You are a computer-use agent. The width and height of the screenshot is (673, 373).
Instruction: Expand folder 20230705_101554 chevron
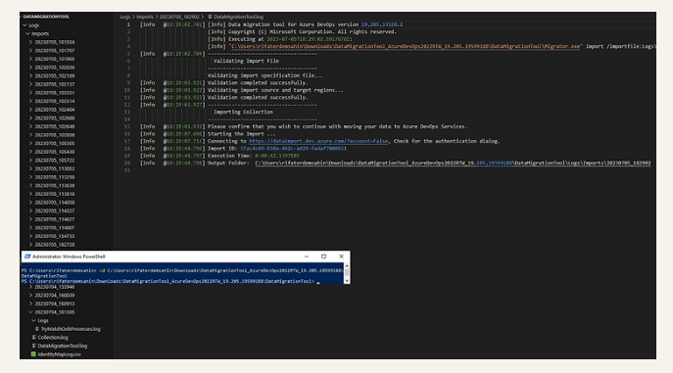click(30, 42)
